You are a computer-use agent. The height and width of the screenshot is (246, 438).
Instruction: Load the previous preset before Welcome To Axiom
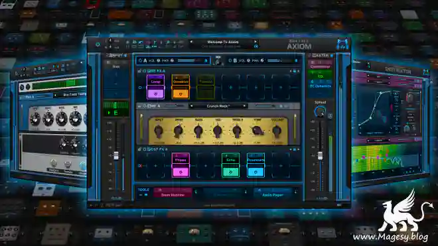click(x=191, y=42)
